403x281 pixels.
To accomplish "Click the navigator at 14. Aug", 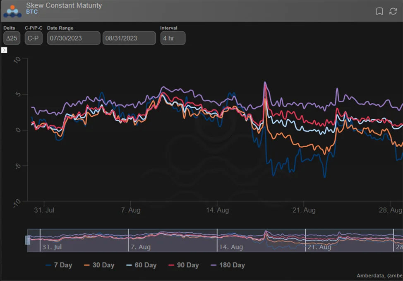I will (x=231, y=247).
